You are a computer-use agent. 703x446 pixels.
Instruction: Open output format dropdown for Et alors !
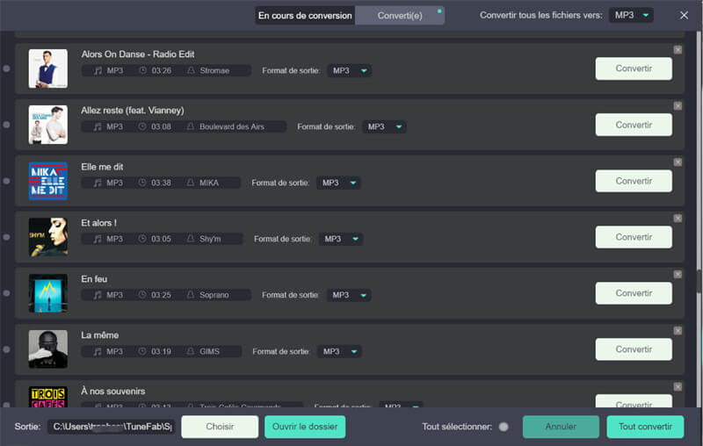341,239
